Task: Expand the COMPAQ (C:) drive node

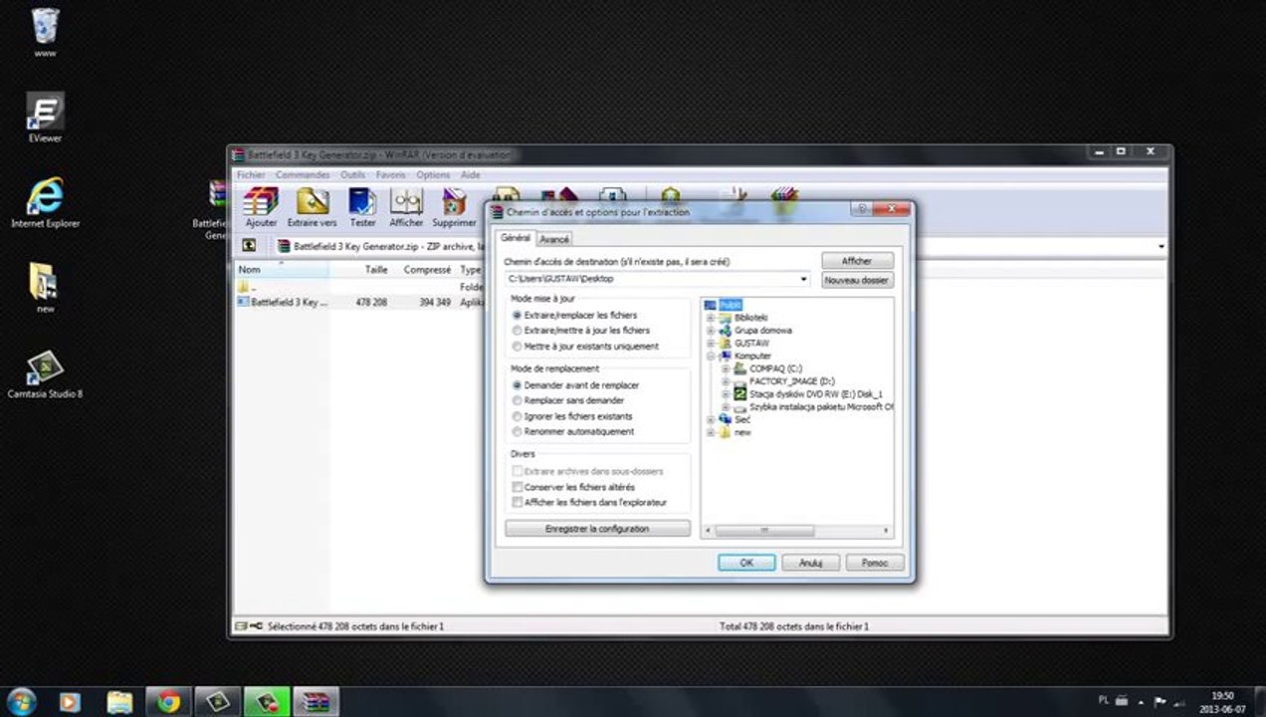Action: coord(726,368)
